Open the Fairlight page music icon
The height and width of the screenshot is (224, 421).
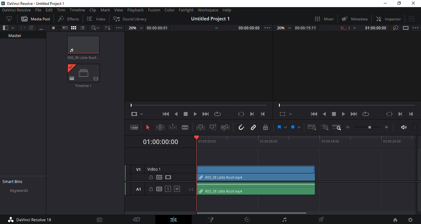[284, 220]
